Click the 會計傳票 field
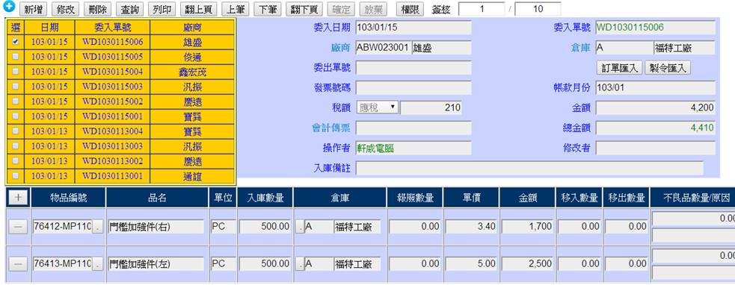This screenshot has height=285, width=735. click(x=413, y=128)
